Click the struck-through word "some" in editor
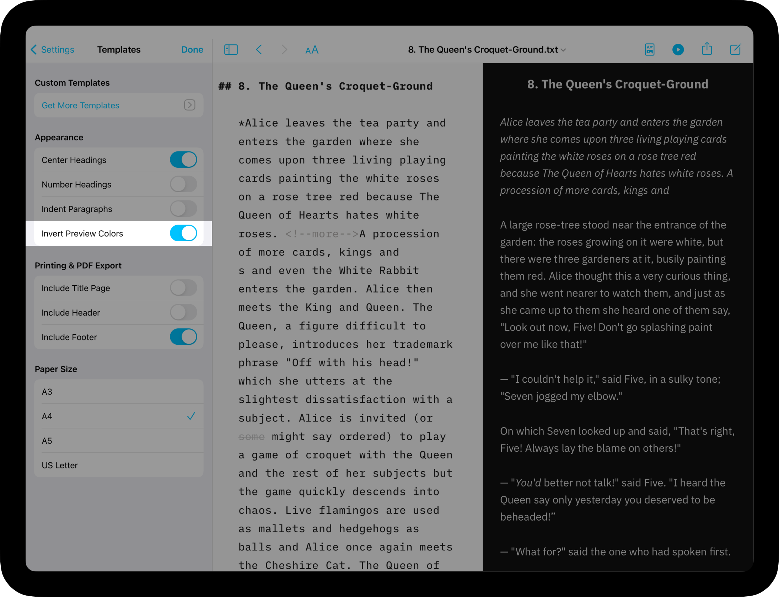Image resolution: width=779 pixels, height=597 pixels. 252,437
